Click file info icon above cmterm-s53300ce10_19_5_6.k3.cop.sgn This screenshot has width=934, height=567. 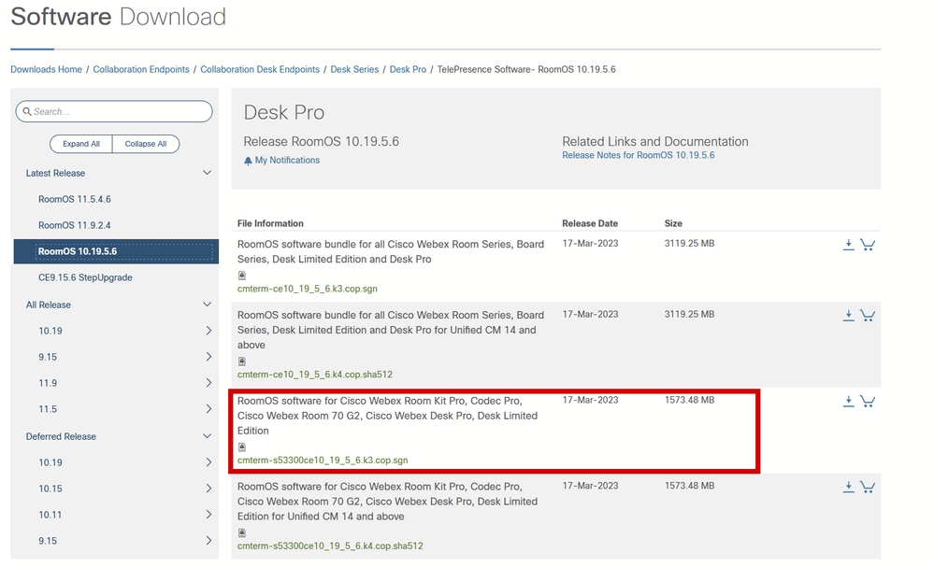click(x=242, y=447)
